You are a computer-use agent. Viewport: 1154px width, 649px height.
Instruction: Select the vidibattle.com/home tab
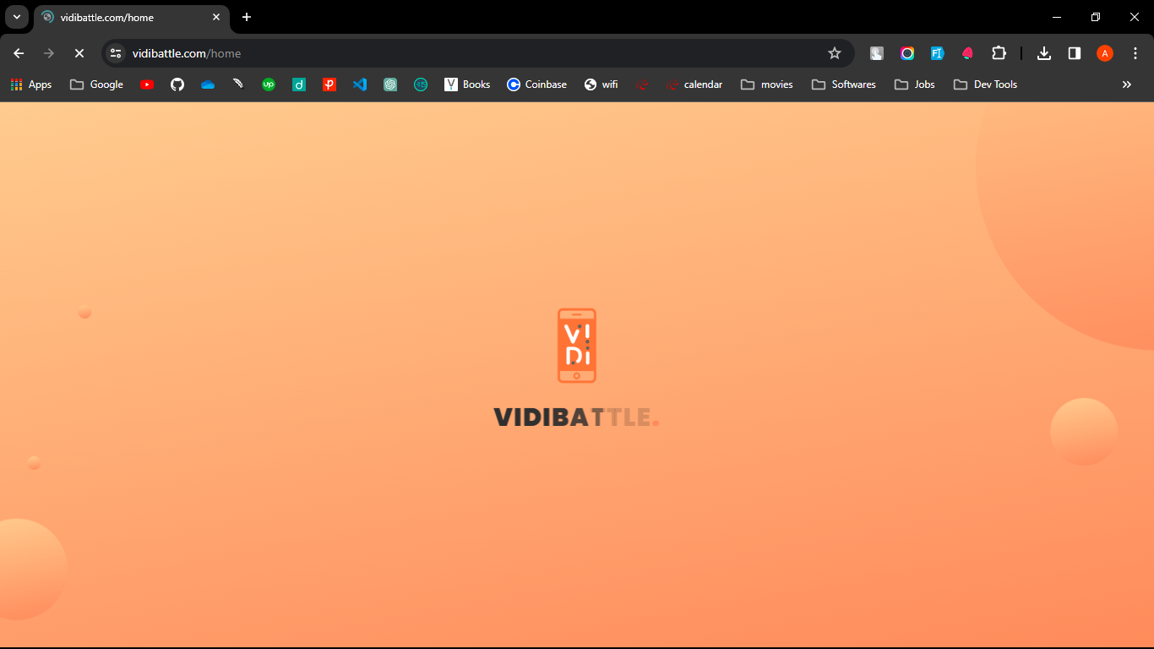[x=132, y=18]
